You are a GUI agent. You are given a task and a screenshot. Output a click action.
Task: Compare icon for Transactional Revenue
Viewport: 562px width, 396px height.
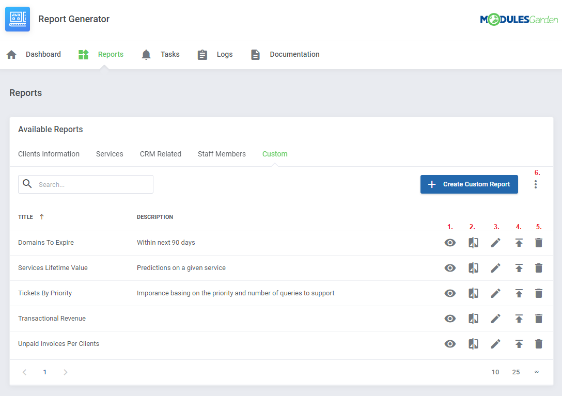(474, 319)
